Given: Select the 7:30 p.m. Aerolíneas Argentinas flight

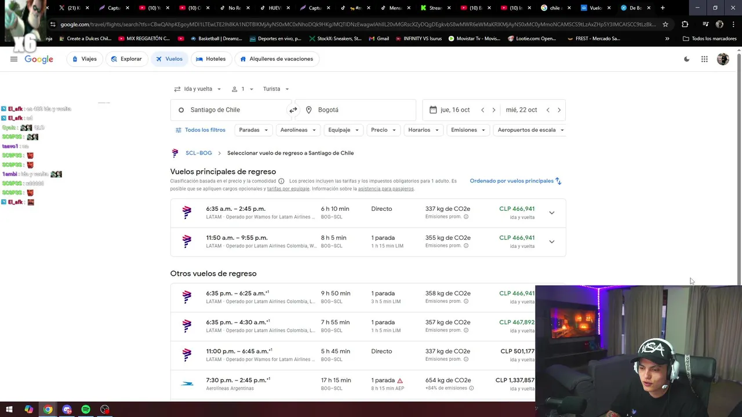Looking at the screenshot, I should (x=368, y=384).
